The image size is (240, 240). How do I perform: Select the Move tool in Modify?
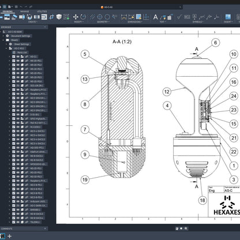tap(76, 17)
